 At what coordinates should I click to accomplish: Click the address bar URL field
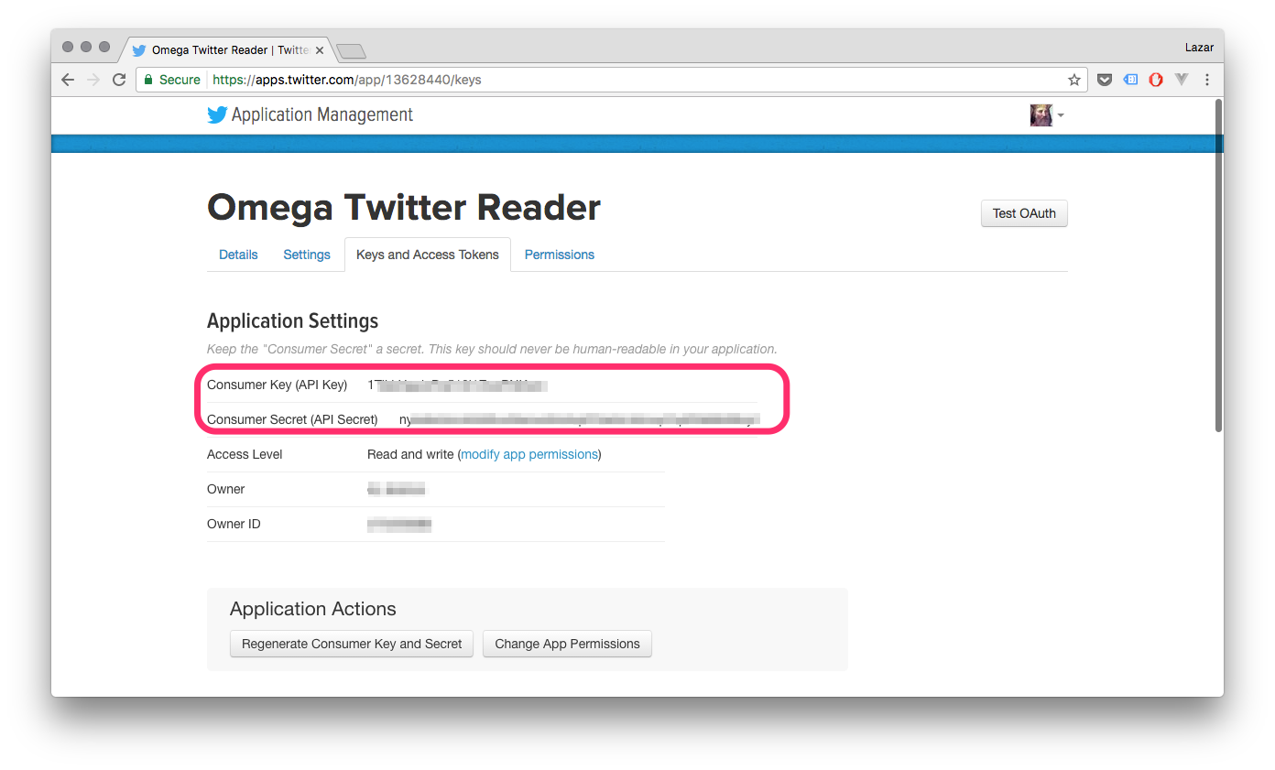[x=612, y=80]
